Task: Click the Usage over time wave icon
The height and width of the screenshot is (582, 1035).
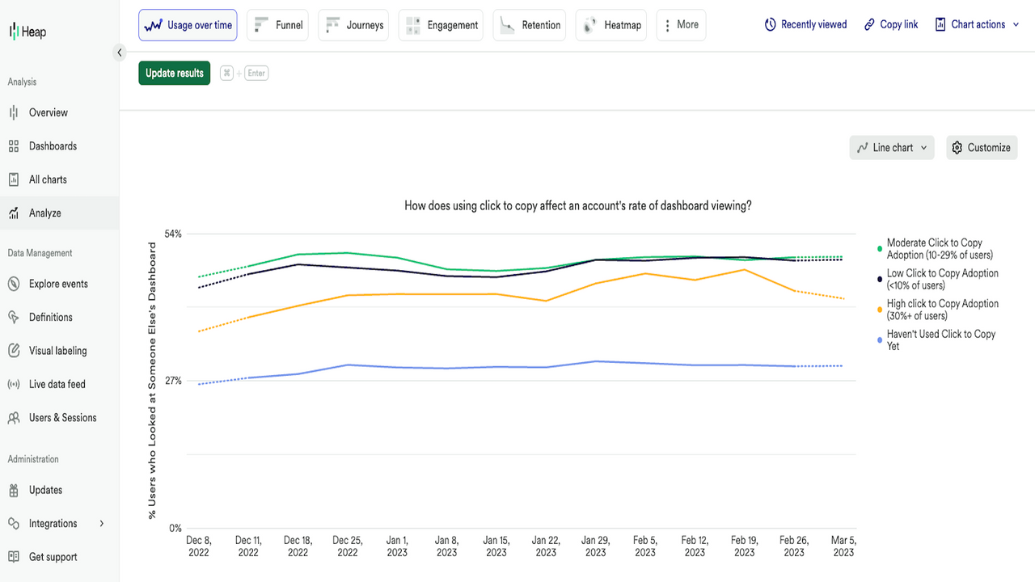Action: 153,25
